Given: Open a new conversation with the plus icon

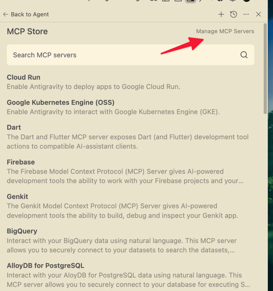Looking at the screenshot, I should point(221,14).
